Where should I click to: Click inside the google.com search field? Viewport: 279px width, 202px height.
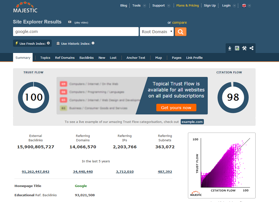pyautogui.click(x=76, y=32)
